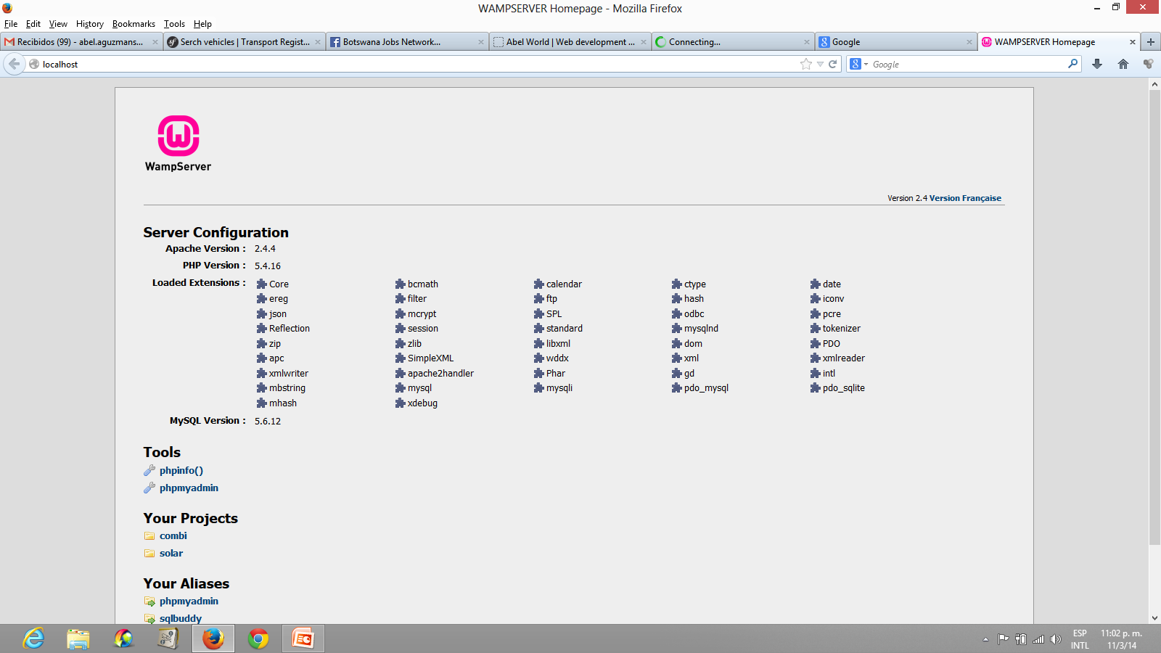The height and width of the screenshot is (653, 1161).
Task: Click the puzzle icon beside xdebug
Action: tap(400, 403)
